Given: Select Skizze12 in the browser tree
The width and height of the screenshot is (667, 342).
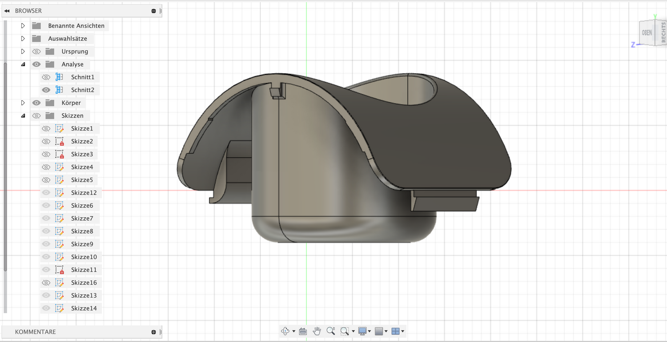Looking at the screenshot, I should coord(84,193).
